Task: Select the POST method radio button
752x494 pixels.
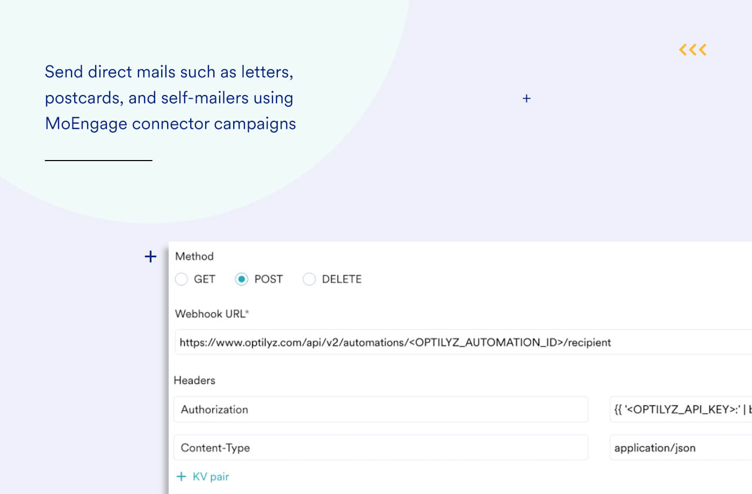Action: tap(242, 279)
